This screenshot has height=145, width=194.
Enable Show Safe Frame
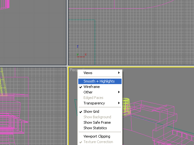[100, 122]
